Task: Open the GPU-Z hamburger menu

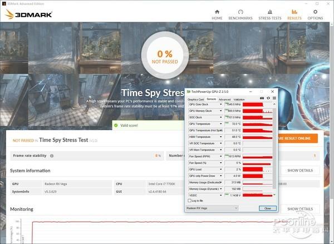Action: pyautogui.click(x=274, y=98)
